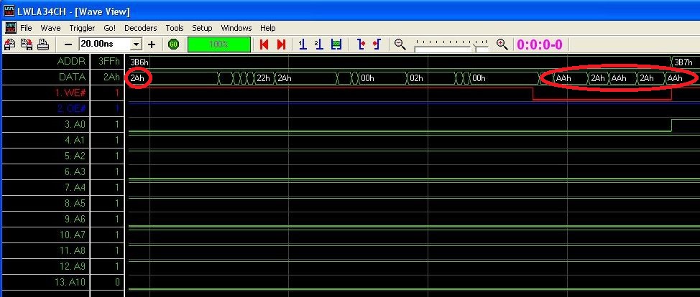Click the first open file toolbar icon
Viewport: 700px width, 297px height.
(x=10, y=44)
